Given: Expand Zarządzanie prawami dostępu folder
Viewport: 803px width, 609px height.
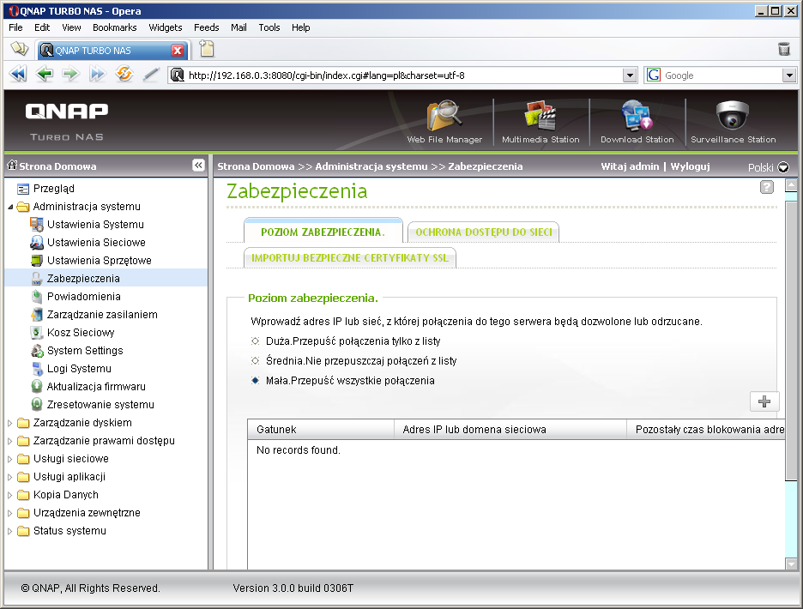Looking at the screenshot, I should [9, 441].
